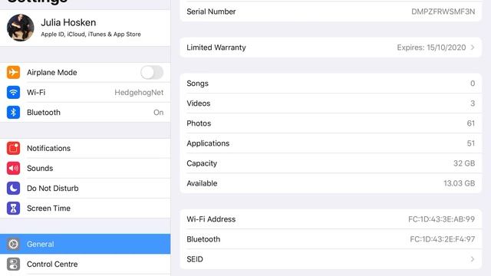Tap the Songs row label
Screen dimensions: 491x276
(198, 84)
